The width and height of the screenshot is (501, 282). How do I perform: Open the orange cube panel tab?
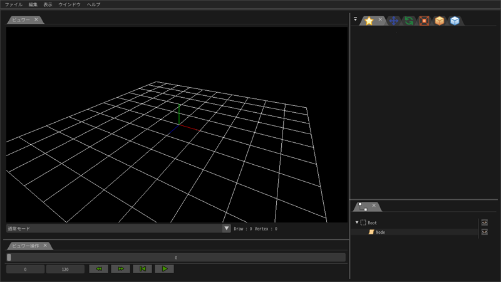[x=440, y=21]
